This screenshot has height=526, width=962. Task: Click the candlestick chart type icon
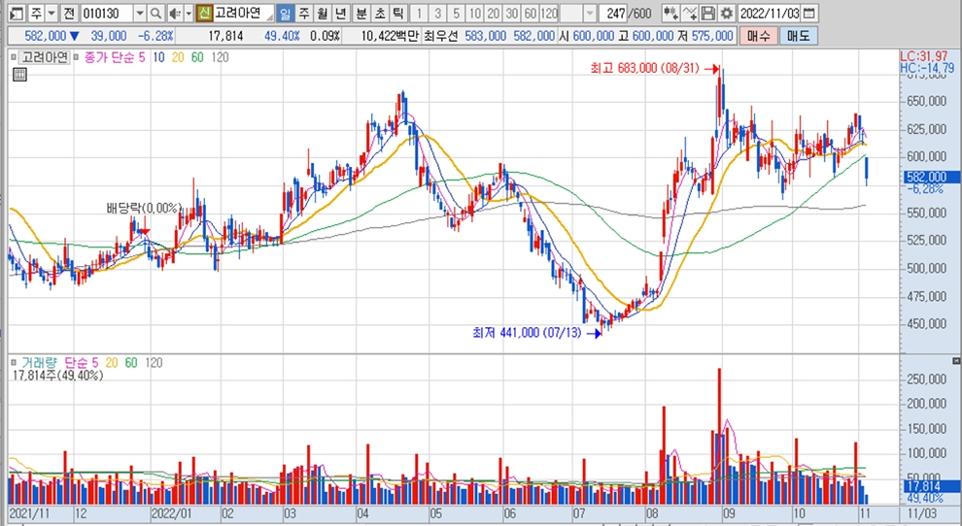670,14
